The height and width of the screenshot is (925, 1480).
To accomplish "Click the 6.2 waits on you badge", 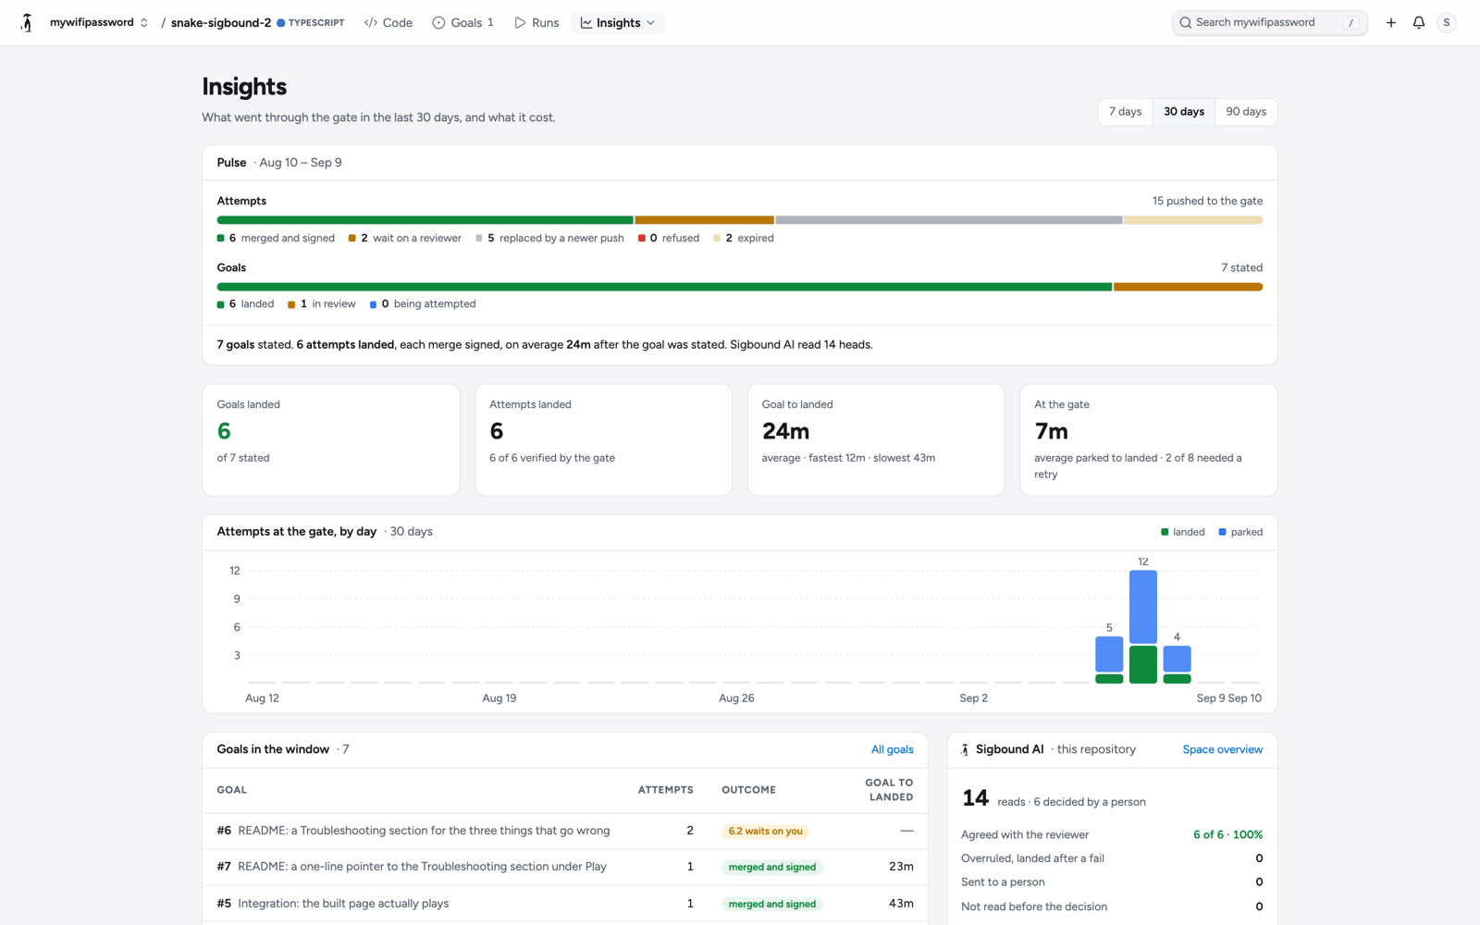I will pyautogui.click(x=765, y=832).
